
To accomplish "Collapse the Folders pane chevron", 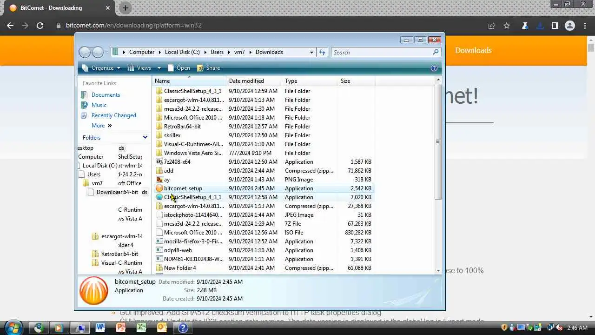I will tap(145, 137).
